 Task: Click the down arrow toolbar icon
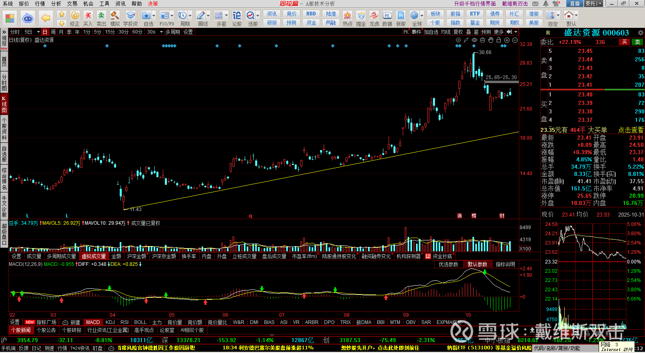61,23
